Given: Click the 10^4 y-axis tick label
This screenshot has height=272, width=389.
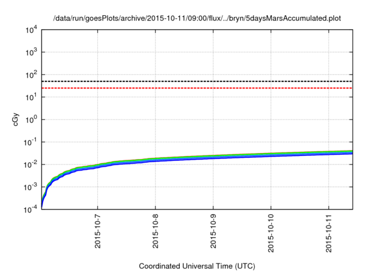Looking at the screenshot, I should click(x=32, y=30).
